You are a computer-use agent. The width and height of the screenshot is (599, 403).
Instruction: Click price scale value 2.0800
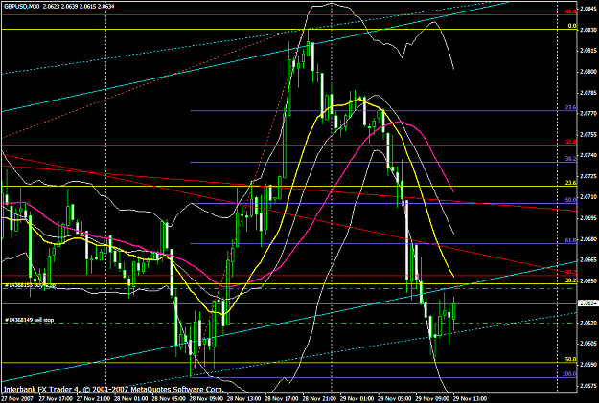coord(587,72)
